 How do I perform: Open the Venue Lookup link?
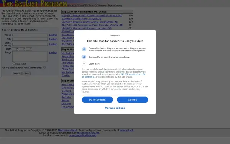(x=53, y=35)
